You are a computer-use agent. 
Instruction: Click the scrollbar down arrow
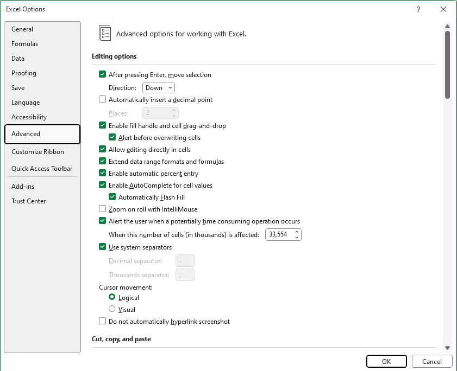447,348
